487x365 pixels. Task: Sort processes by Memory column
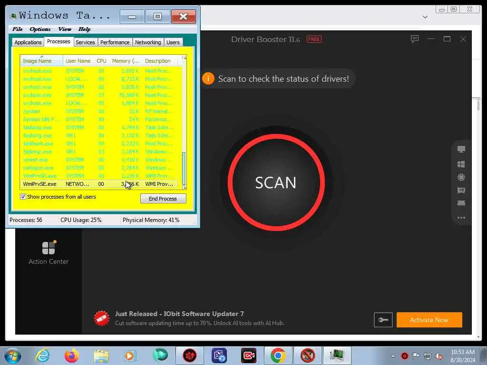(x=126, y=61)
